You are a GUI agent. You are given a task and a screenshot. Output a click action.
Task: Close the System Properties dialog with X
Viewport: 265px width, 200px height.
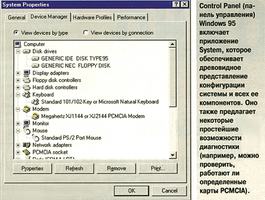coord(184,4)
